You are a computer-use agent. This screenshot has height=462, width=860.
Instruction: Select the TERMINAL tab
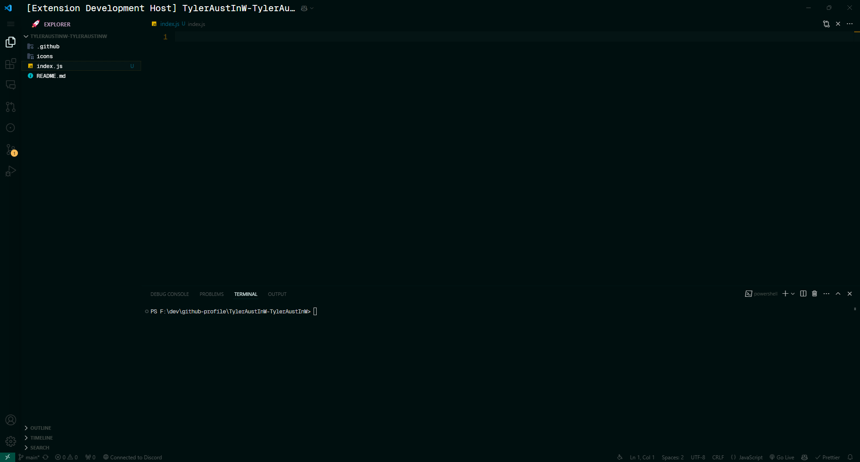(x=245, y=294)
